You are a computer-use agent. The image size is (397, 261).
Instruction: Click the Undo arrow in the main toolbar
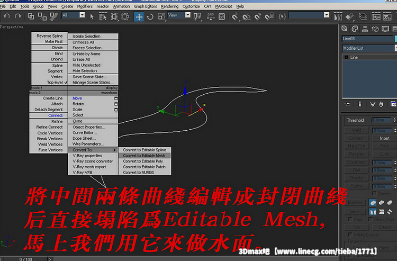tap(7, 16)
